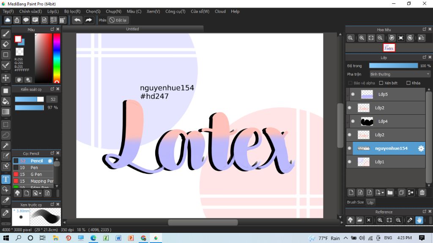The height and width of the screenshot is (243, 433).
Task: Open the Công cụ(T) menu
Action: pos(175,11)
